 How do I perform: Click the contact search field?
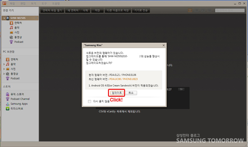[230, 11]
